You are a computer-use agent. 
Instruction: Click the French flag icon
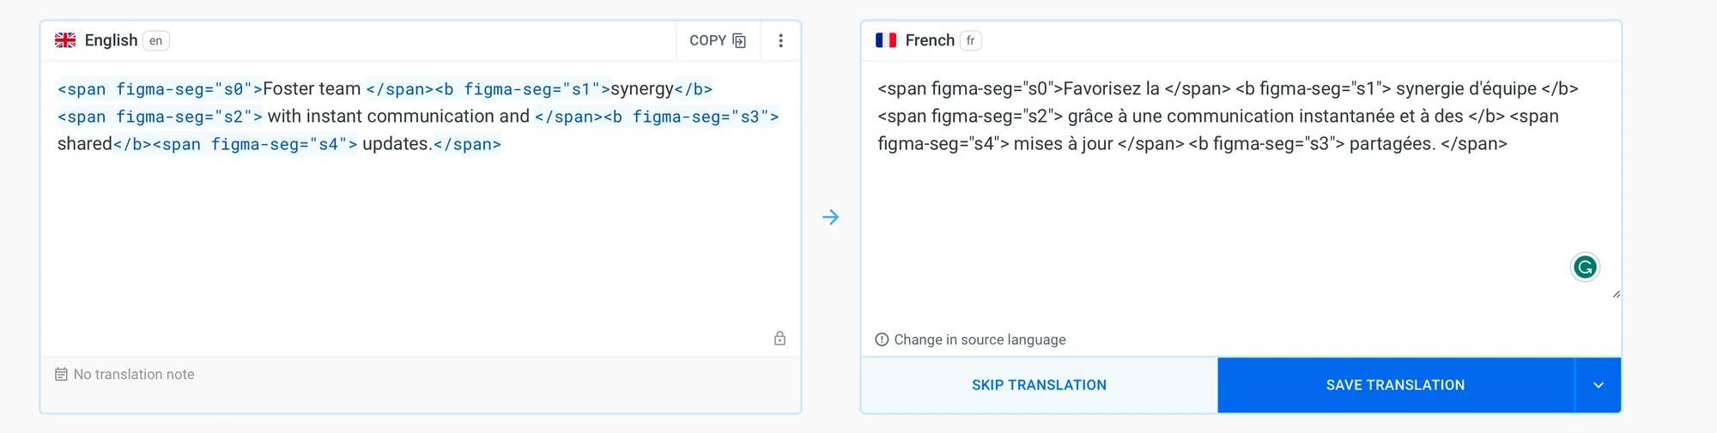[886, 40]
